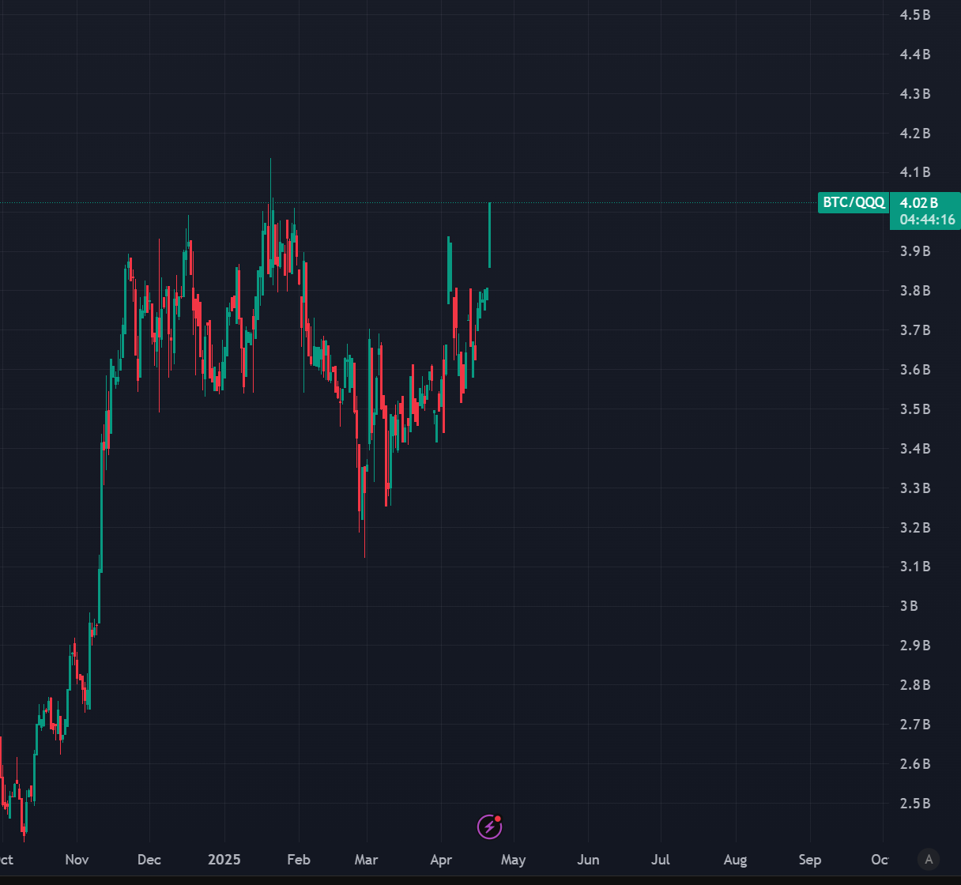
Task: Click the 3.4 B price axis label
Action: tap(915, 448)
